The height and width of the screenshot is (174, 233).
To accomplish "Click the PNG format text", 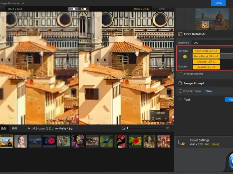I will (x=207, y=144).
